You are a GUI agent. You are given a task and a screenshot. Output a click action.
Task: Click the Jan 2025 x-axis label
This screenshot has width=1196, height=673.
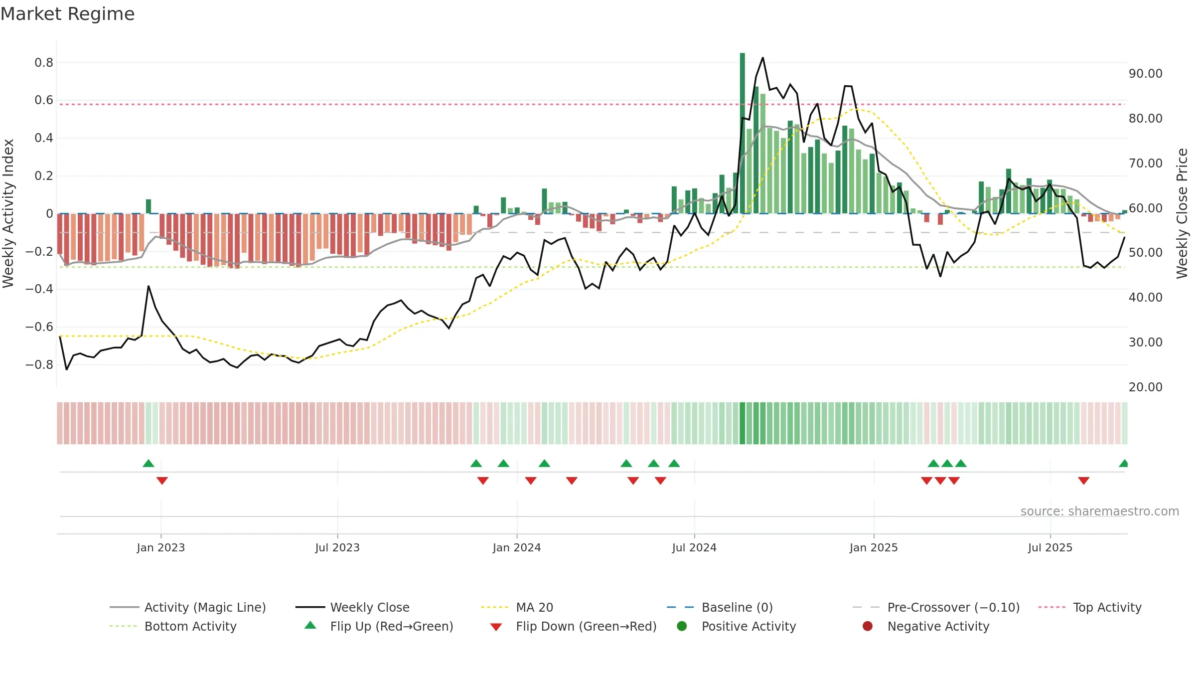[874, 547]
